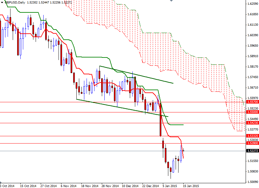Click the upper green descending trendline
Viewport: 259px width, 188px height.
coord(137,75)
